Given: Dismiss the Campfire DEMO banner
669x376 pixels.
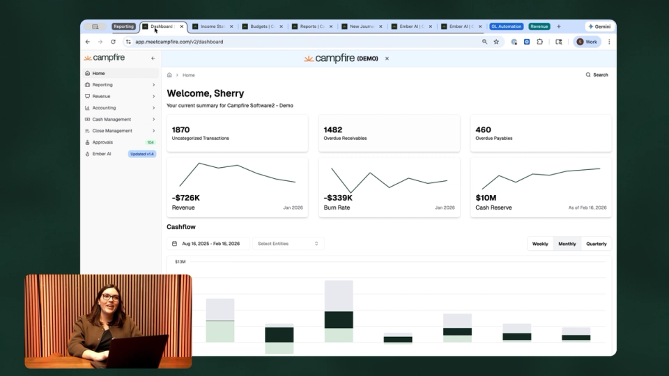Looking at the screenshot, I should pyautogui.click(x=387, y=58).
